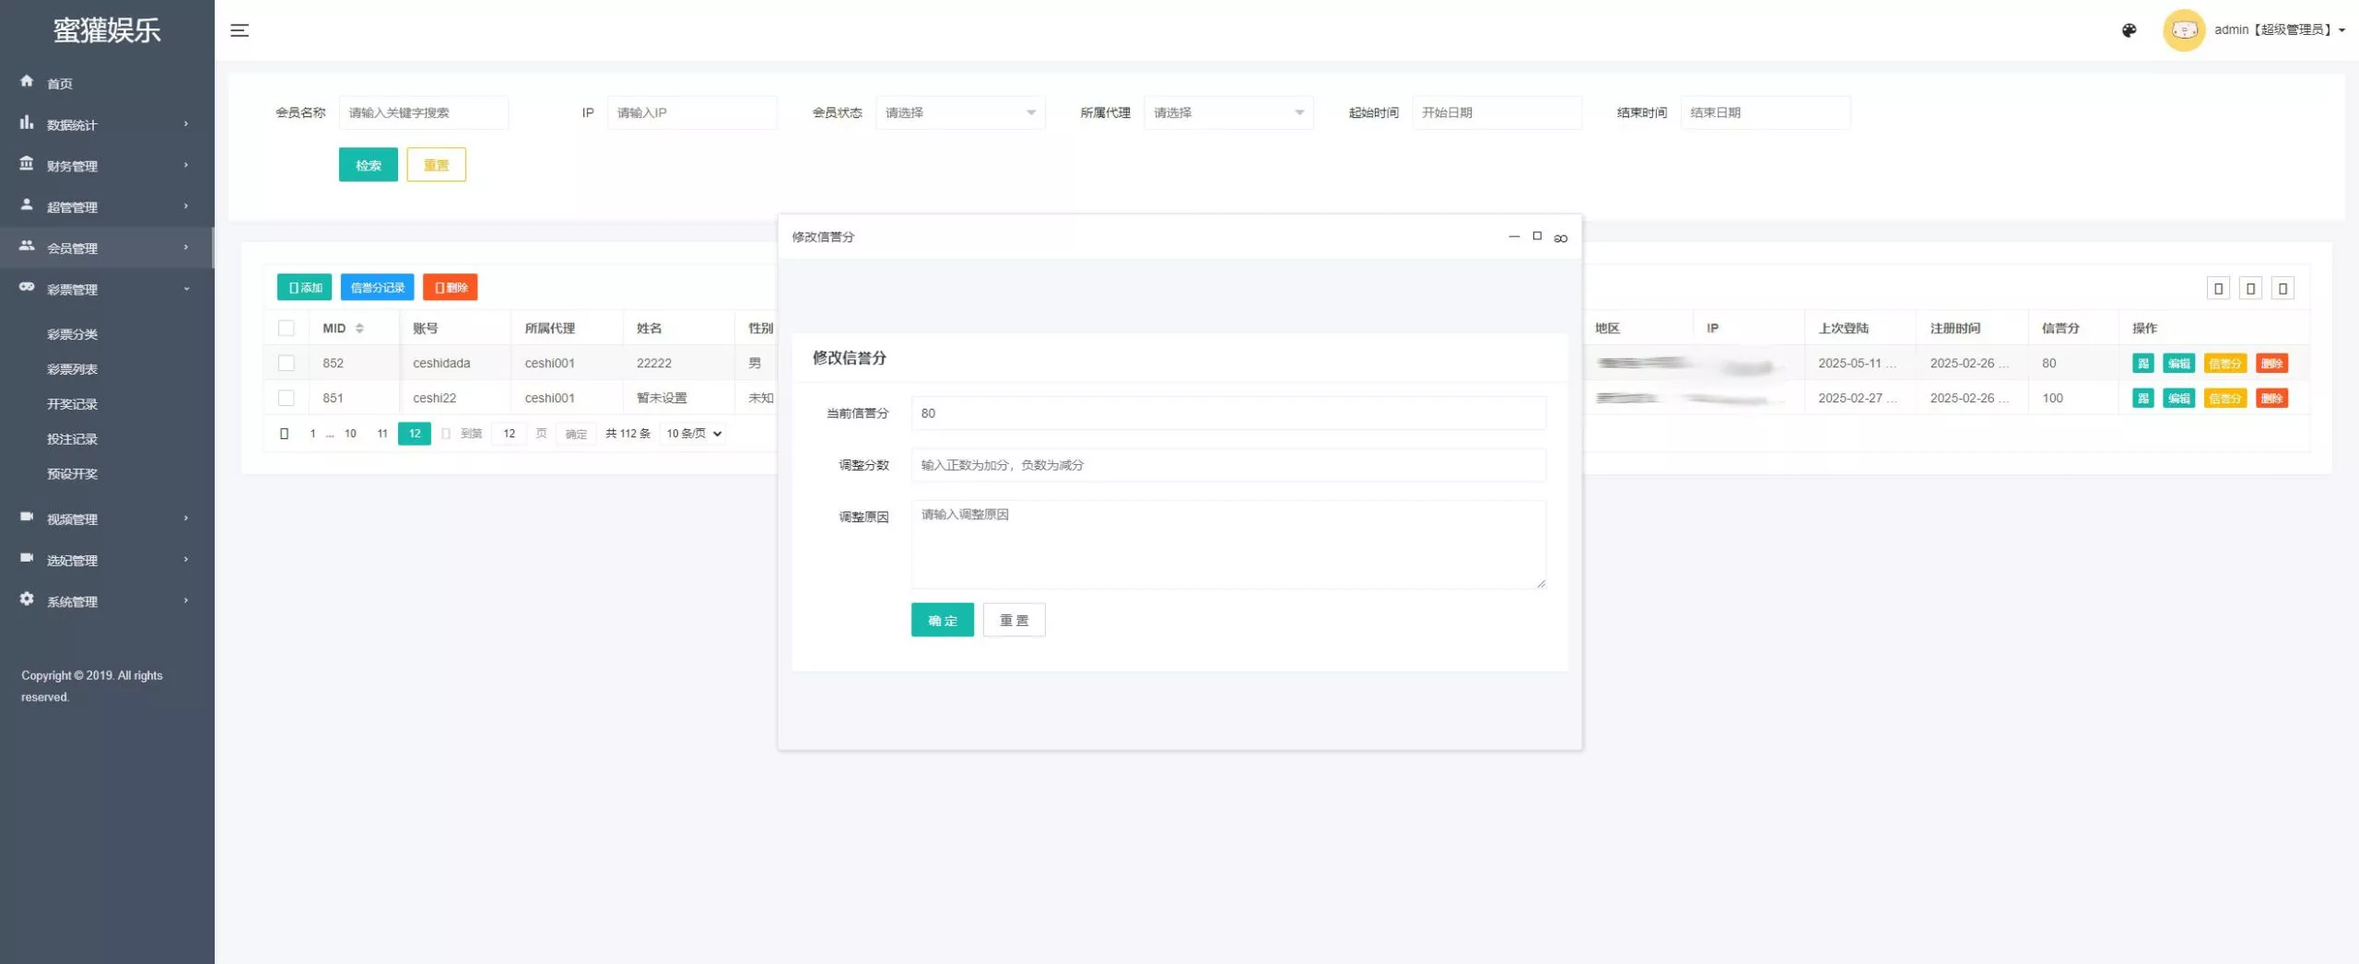Click the green 确定 button in dialog
This screenshot has height=964, width=2359.
click(942, 621)
